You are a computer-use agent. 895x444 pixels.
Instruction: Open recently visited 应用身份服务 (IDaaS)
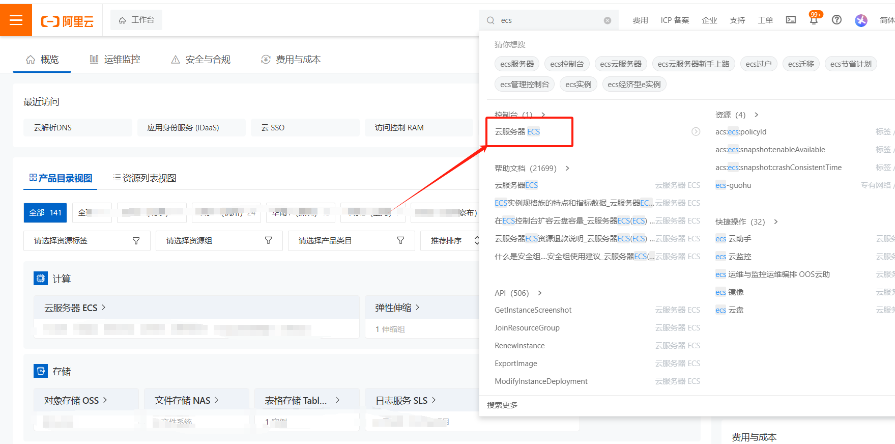(191, 128)
